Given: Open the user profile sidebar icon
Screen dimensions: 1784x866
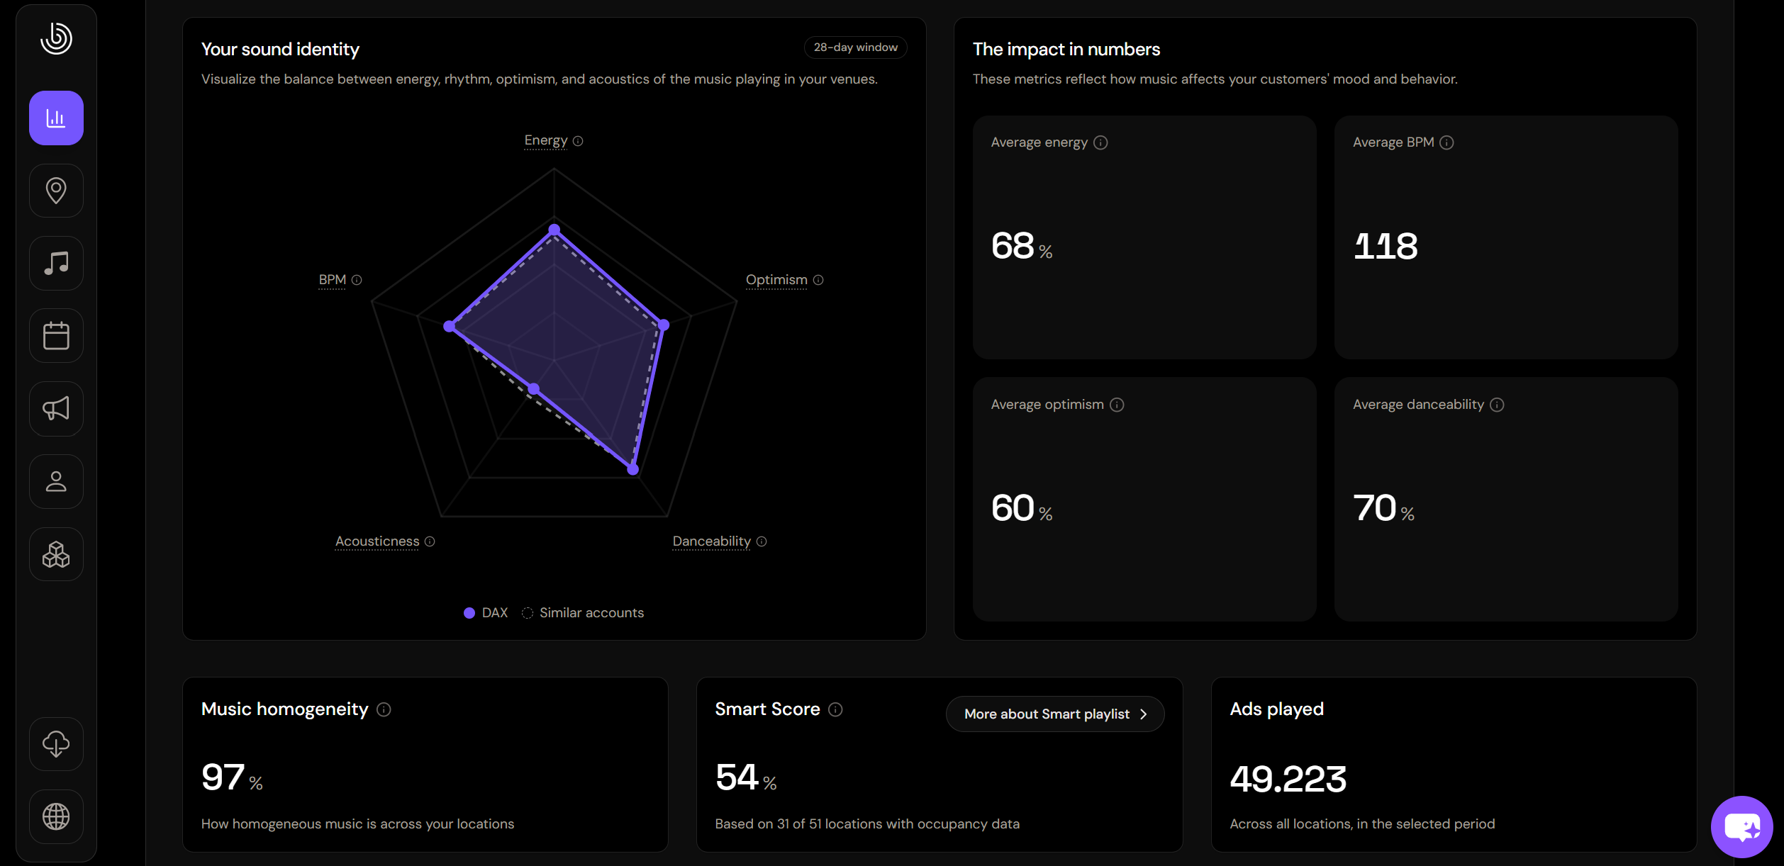Looking at the screenshot, I should coord(56,482).
